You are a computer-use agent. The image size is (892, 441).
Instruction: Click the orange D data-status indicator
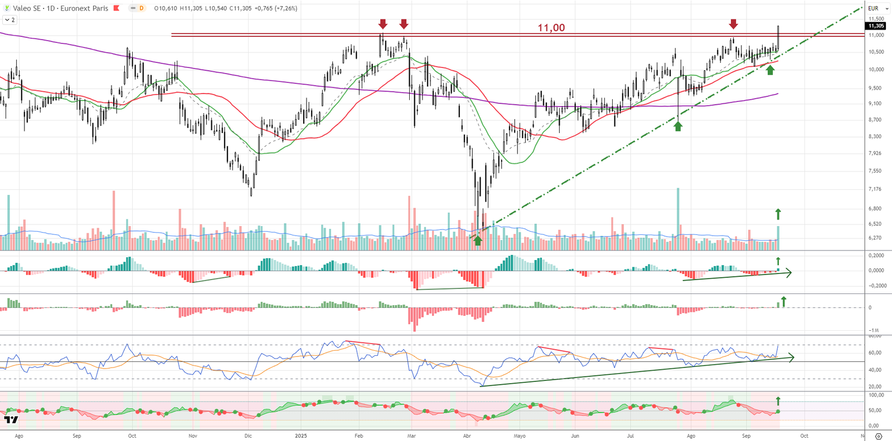pos(142,8)
